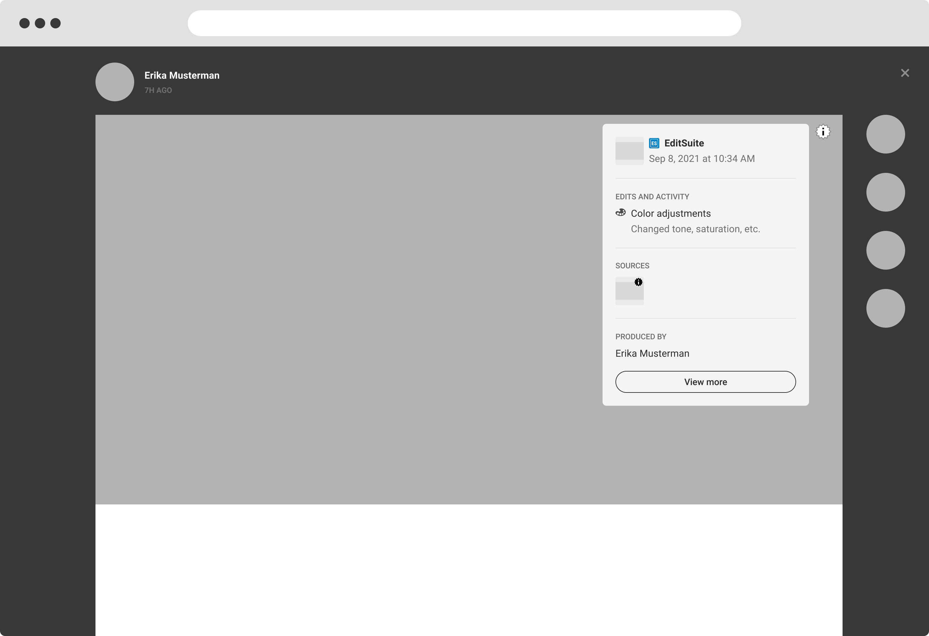Click the 'PRODUCED BY' heading
The width and height of the screenshot is (929, 636).
(640, 337)
